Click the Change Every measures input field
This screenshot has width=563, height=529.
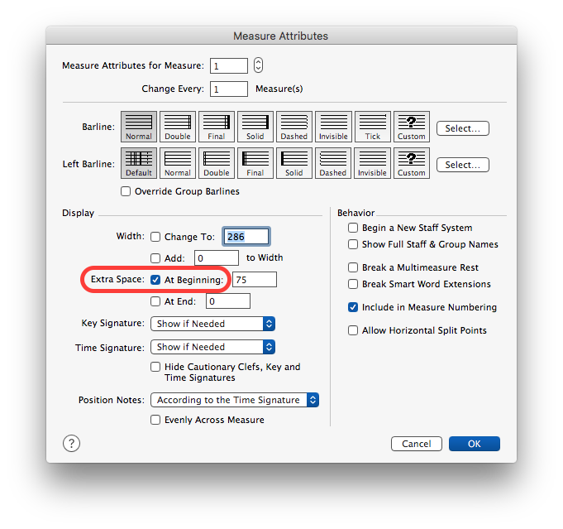tap(229, 89)
